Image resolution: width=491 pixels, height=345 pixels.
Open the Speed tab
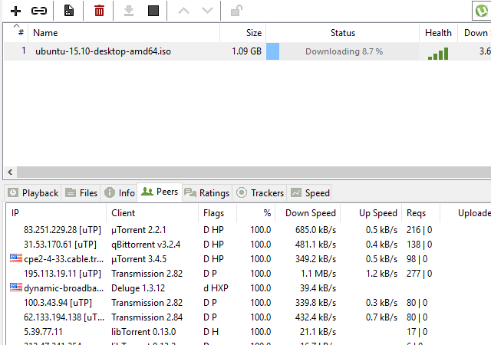310,193
